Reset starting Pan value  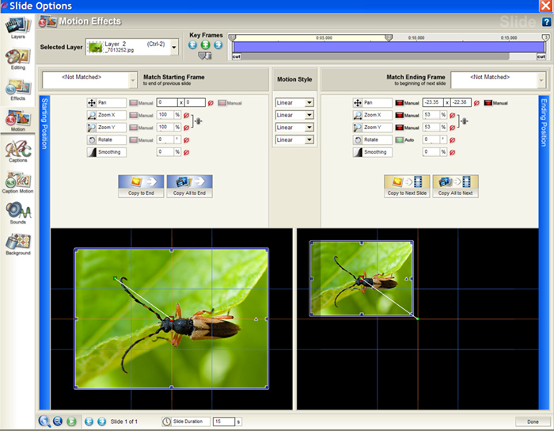(x=211, y=103)
